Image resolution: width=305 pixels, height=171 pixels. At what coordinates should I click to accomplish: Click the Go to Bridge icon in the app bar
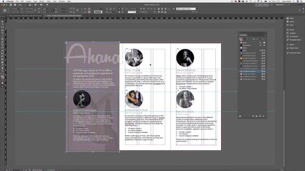click(x=10, y=5)
